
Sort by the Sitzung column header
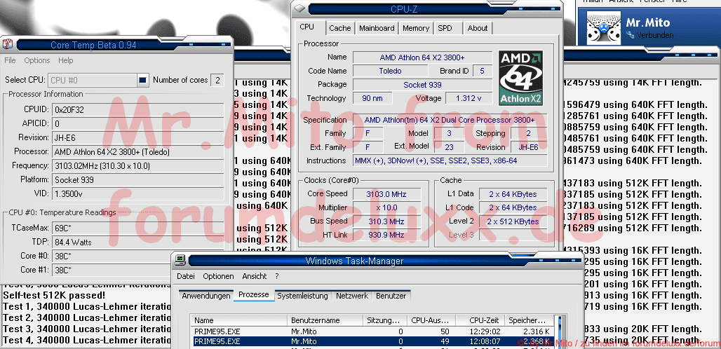coord(385,320)
